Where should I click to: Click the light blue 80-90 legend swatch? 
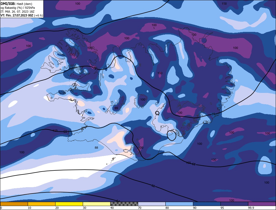click(179, 204)
